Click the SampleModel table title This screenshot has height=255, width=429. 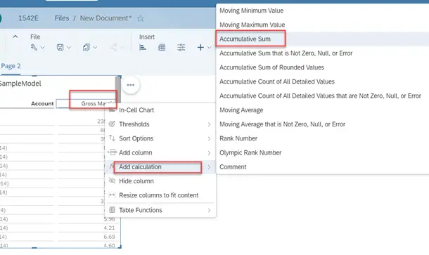pyautogui.click(x=20, y=84)
